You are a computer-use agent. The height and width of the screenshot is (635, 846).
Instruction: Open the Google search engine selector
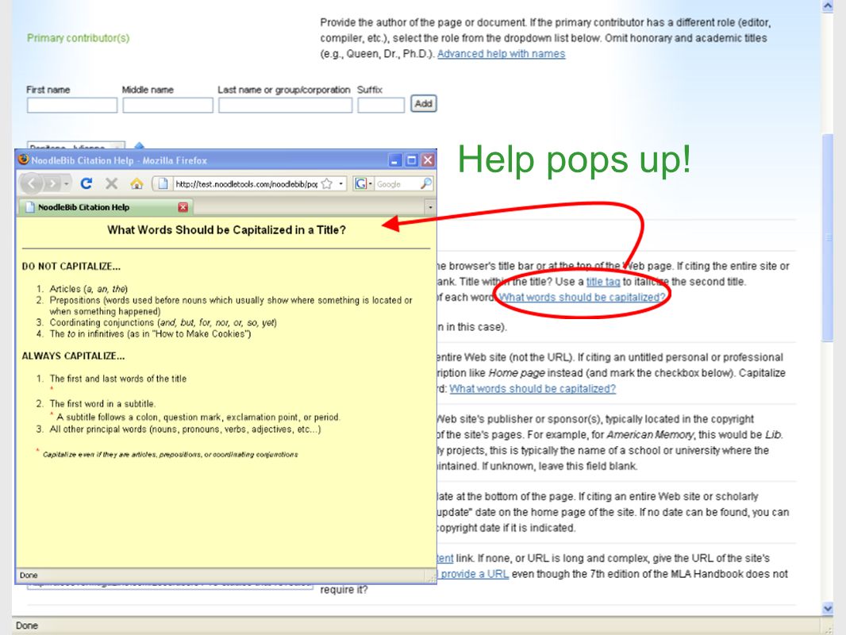[x=363, y=184]
